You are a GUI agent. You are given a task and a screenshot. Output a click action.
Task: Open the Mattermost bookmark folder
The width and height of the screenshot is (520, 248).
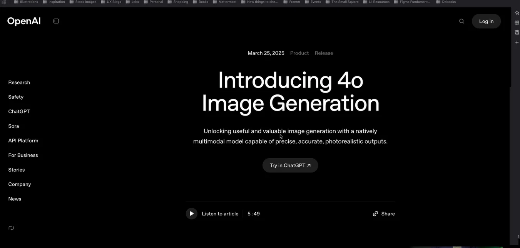coord(225,2)
